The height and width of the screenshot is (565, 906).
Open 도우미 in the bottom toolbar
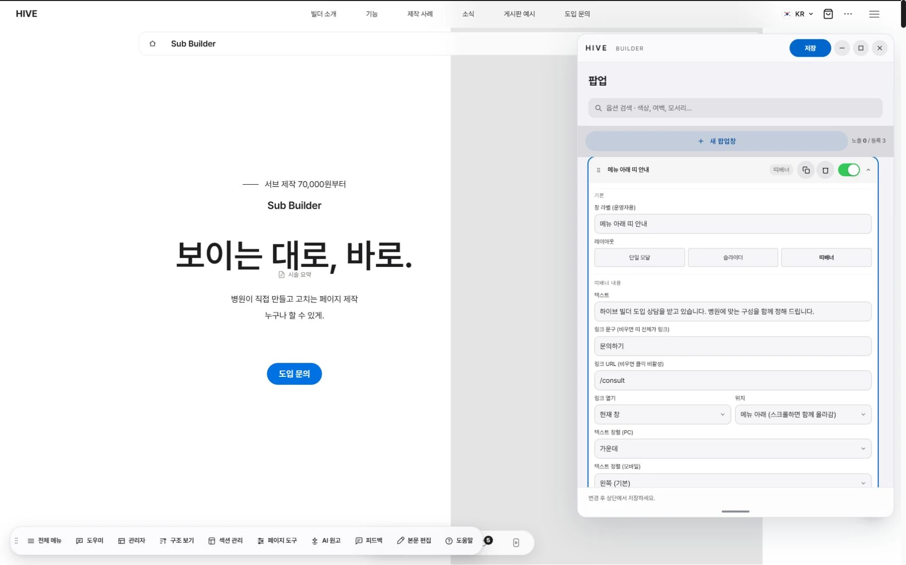(x=90, y=541)
